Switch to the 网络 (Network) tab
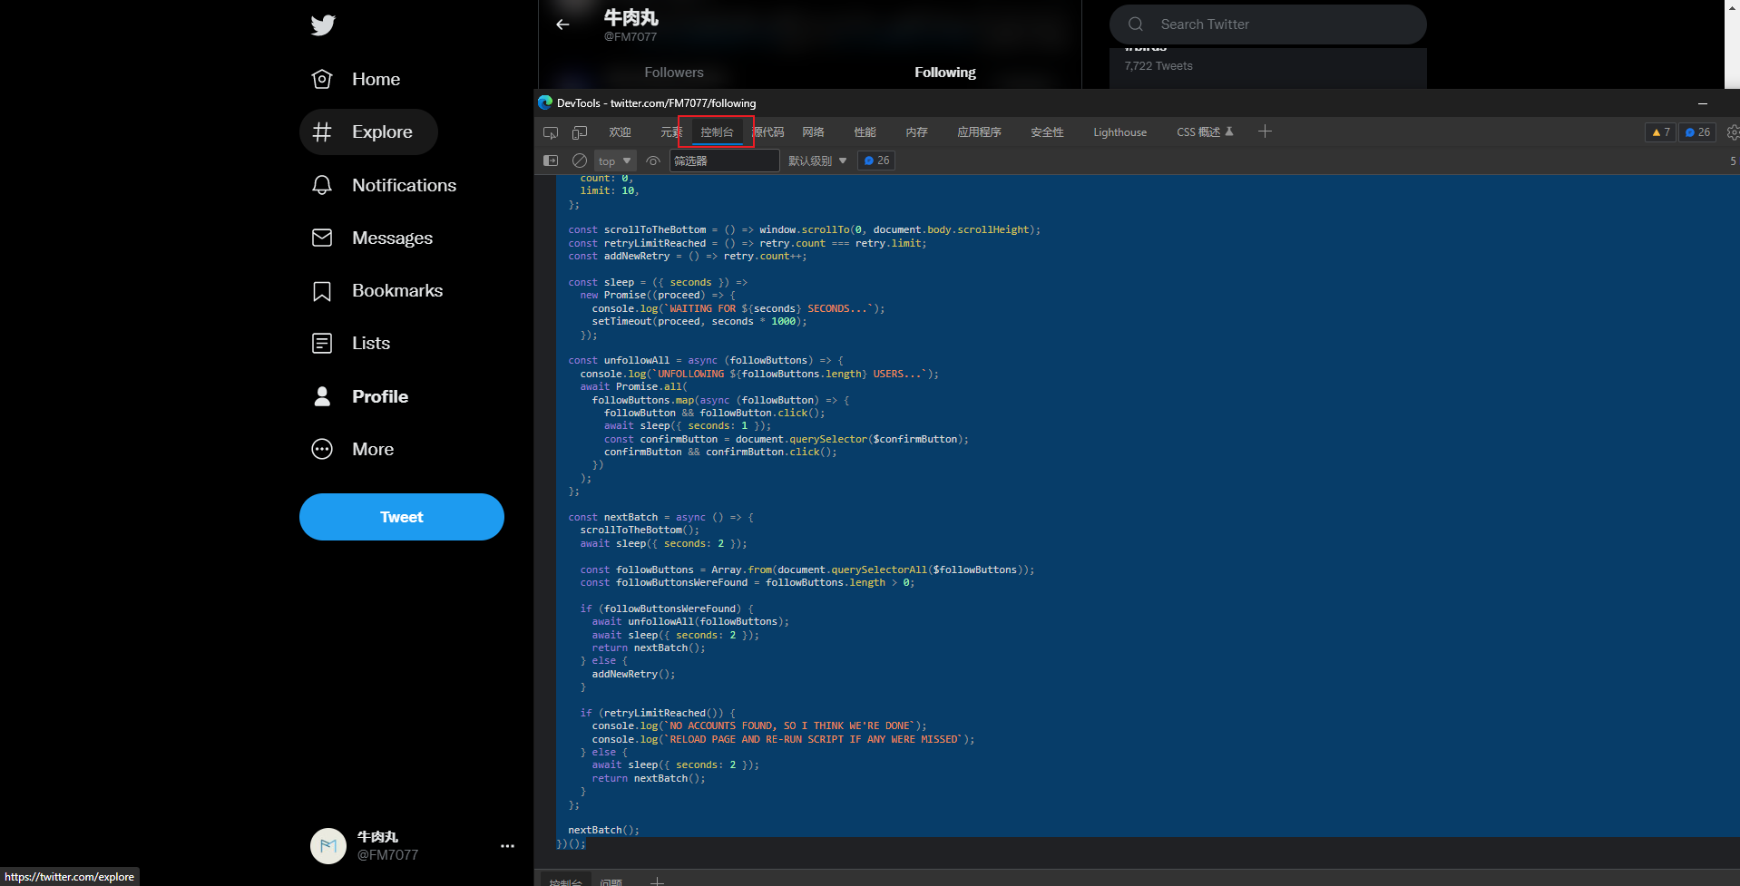Viewport: 1740px width, 886px height. pos(813,132)
